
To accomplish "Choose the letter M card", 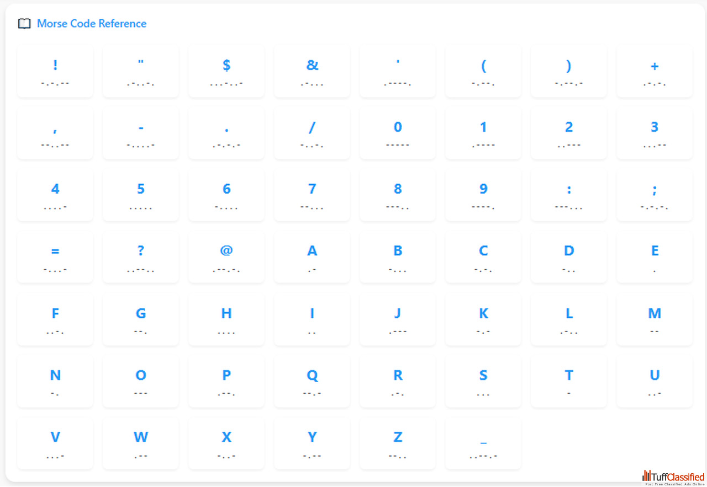I will 655,320.
